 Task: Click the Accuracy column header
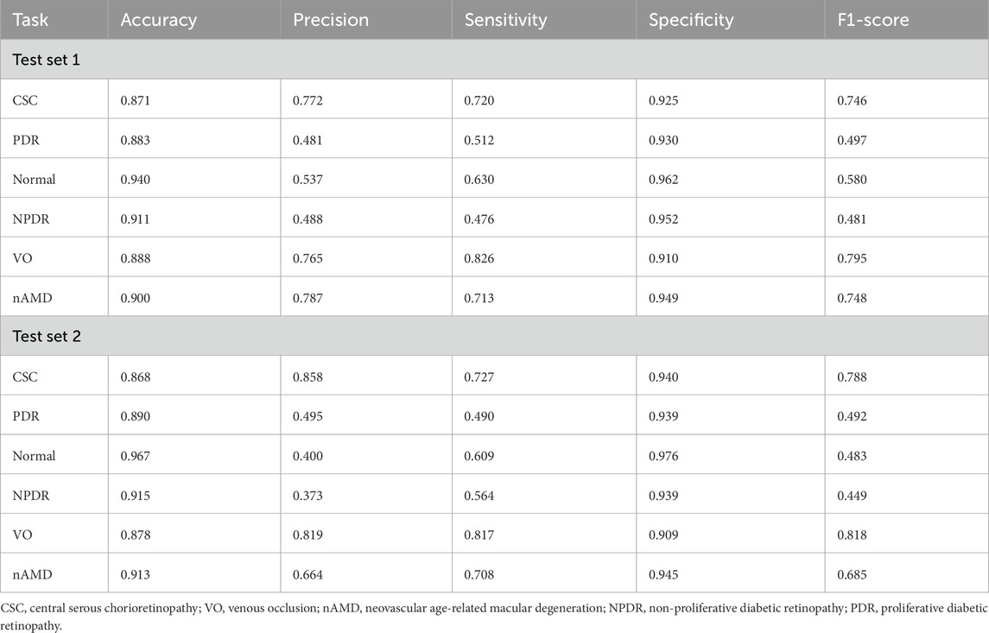[x=158, y=19]
